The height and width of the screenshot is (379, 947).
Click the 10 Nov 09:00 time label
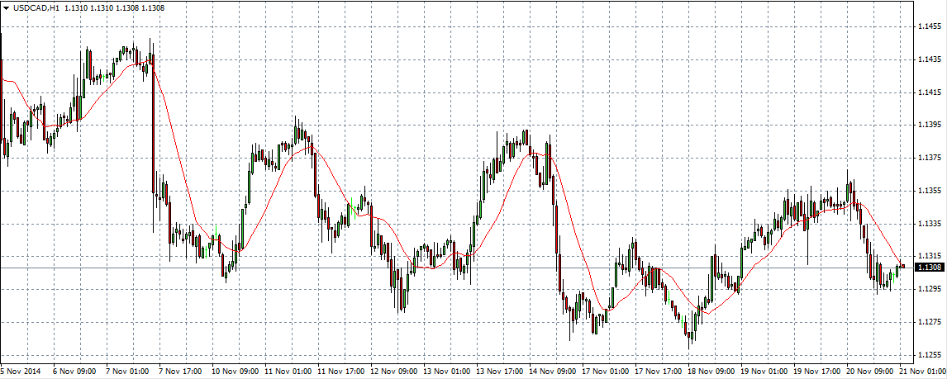click(x=234, y=372)
